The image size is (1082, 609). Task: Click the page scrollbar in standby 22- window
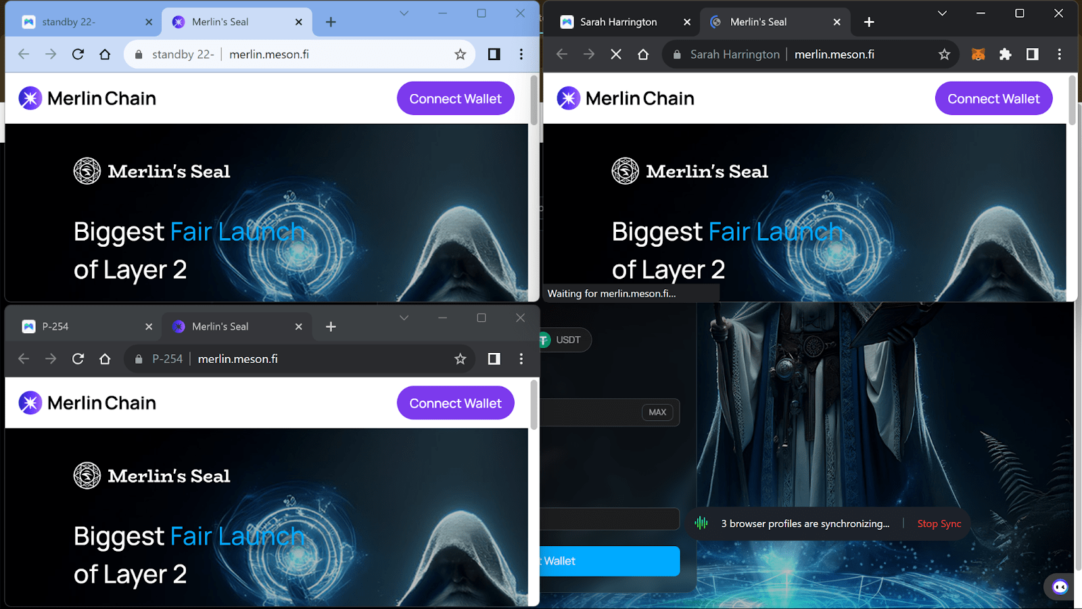coord(534,100)
